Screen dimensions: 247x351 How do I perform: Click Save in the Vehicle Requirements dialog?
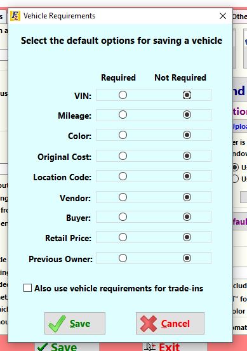pyautogui.click(x=75, y=324)
